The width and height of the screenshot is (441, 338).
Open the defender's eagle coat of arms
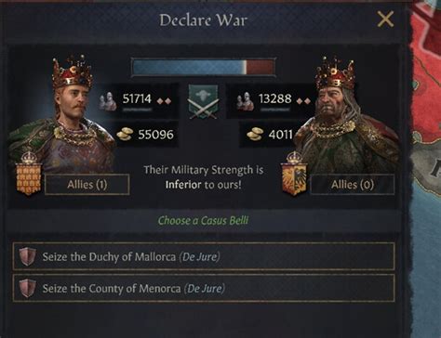tap(294, 174)
